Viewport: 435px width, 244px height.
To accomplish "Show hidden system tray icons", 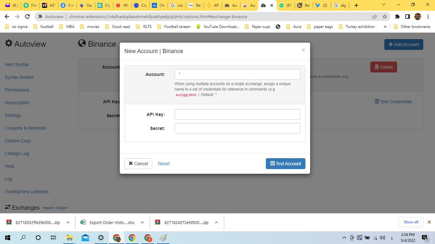I will (344, 237).
